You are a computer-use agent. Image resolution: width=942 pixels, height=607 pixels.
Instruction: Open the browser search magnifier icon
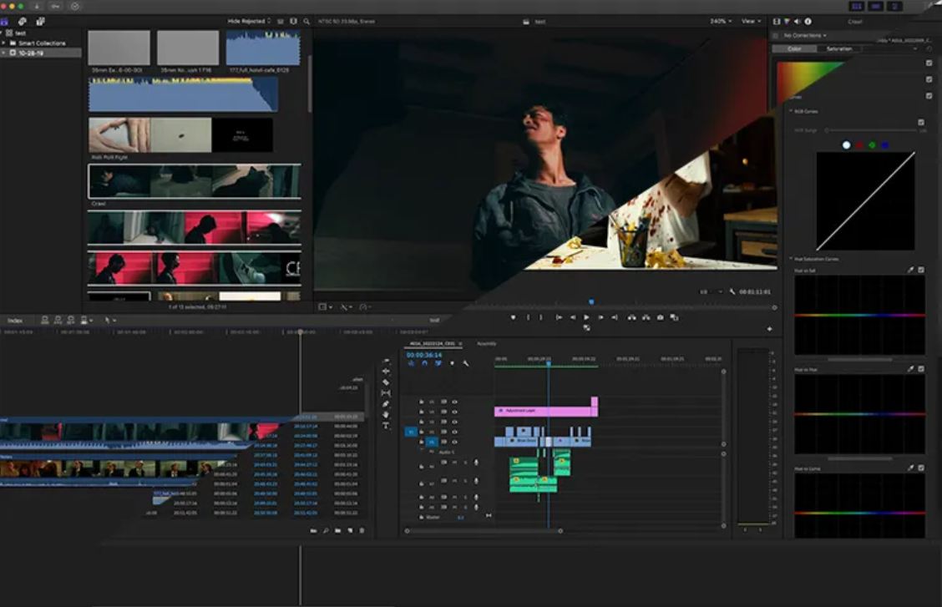tap(306, 21)
